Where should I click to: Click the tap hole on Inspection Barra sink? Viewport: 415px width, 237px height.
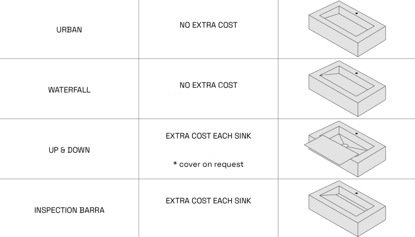(357, 193)
